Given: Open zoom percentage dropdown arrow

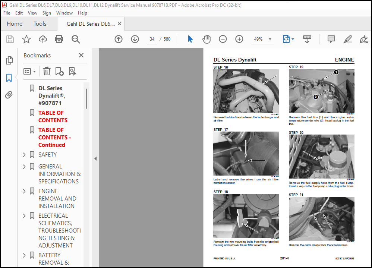Looking at the screenshot, I should (x=270, y=39).
